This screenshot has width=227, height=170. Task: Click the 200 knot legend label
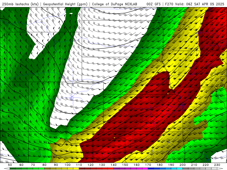pyautogui.click(x=182, y=165)
